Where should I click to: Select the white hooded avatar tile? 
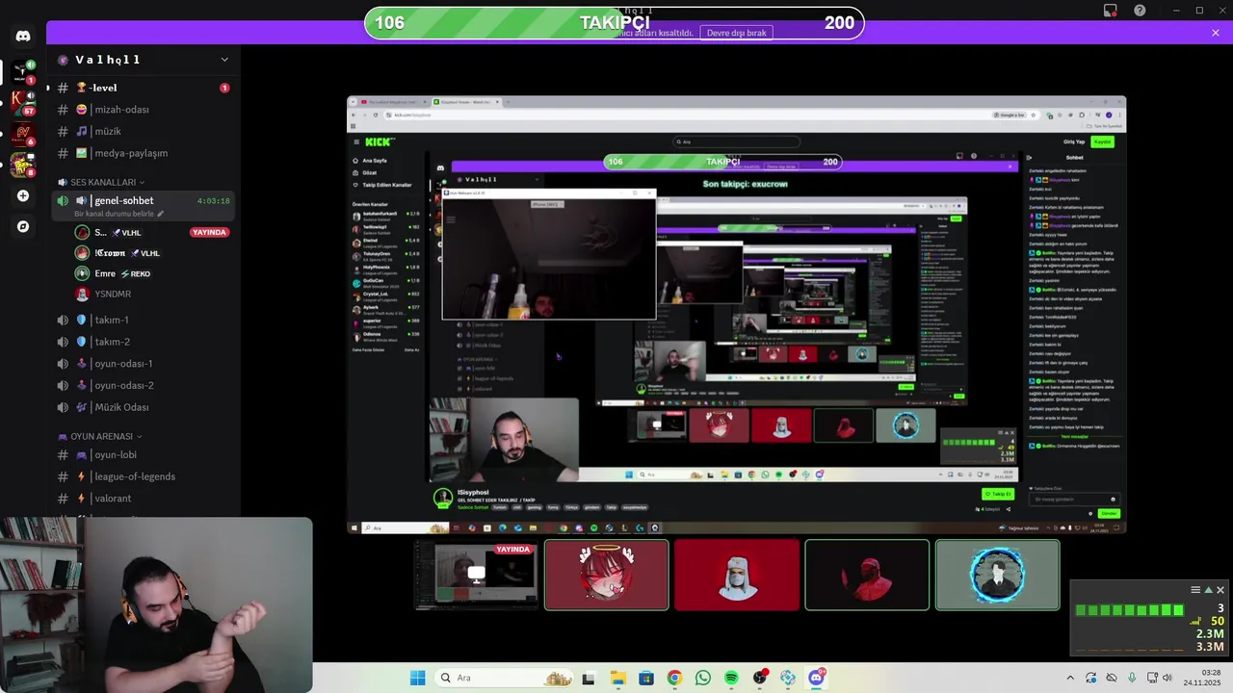coord(737,575)
